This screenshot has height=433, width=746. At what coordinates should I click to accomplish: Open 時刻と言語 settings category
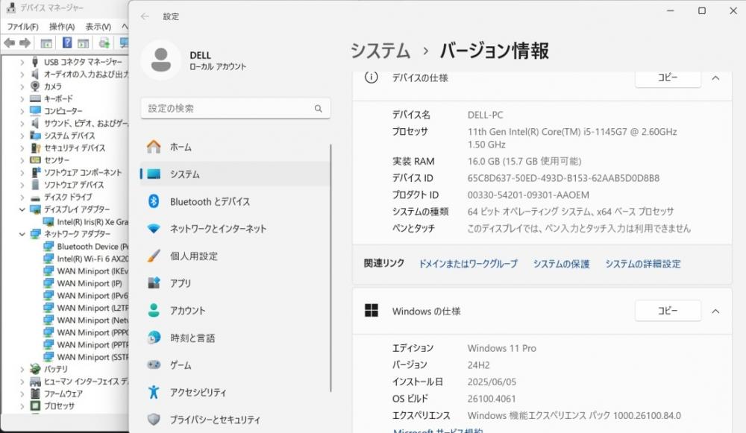click(235, 338)
